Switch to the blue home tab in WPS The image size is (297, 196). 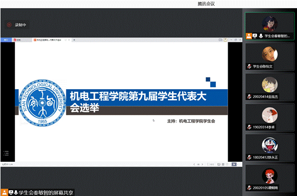[6, 40]
